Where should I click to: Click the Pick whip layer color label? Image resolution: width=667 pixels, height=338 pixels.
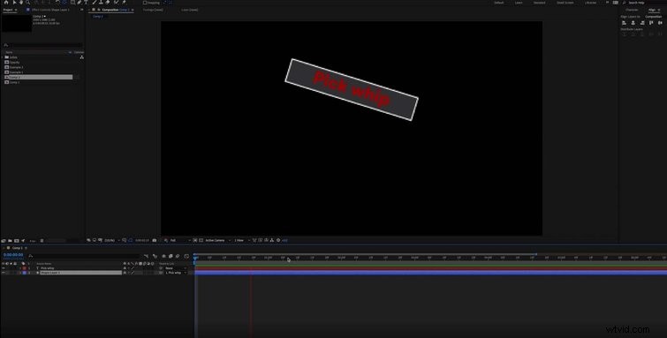click(x=24, y=268)
